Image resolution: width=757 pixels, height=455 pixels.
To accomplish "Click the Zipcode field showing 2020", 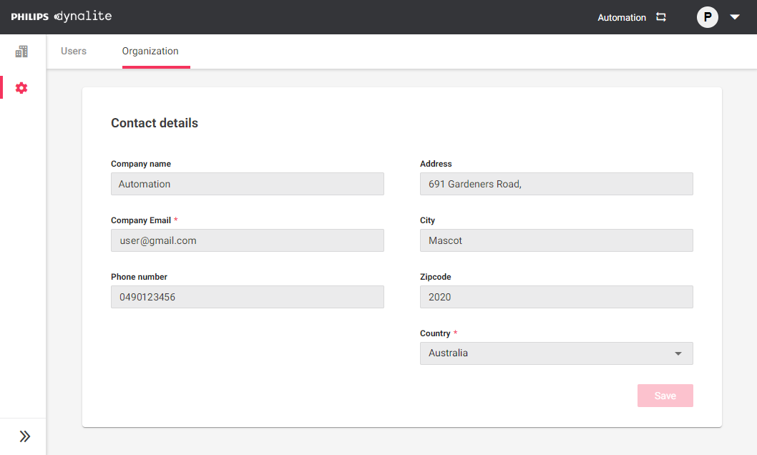I will coord(556,297).
